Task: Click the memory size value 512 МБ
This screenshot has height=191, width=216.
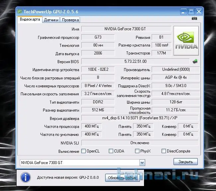Action: point(98,110)
